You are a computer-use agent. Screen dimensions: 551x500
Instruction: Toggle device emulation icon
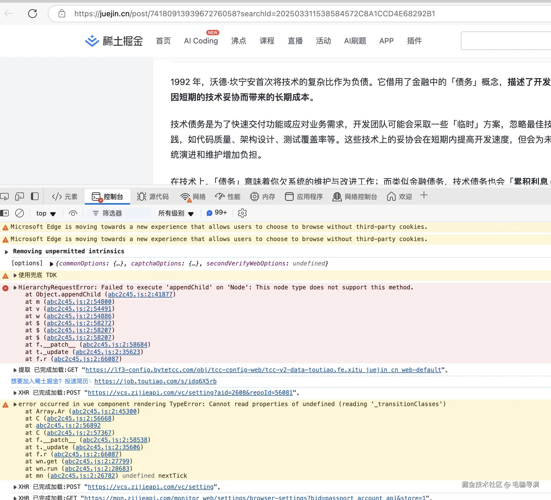pos(19,197)
